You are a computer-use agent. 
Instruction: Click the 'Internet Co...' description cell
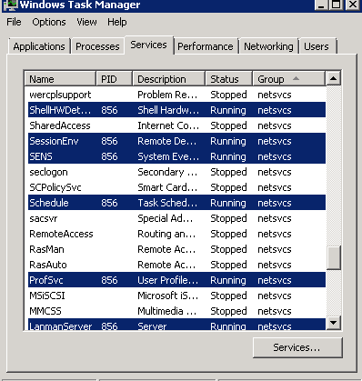(x=168, y=125)
